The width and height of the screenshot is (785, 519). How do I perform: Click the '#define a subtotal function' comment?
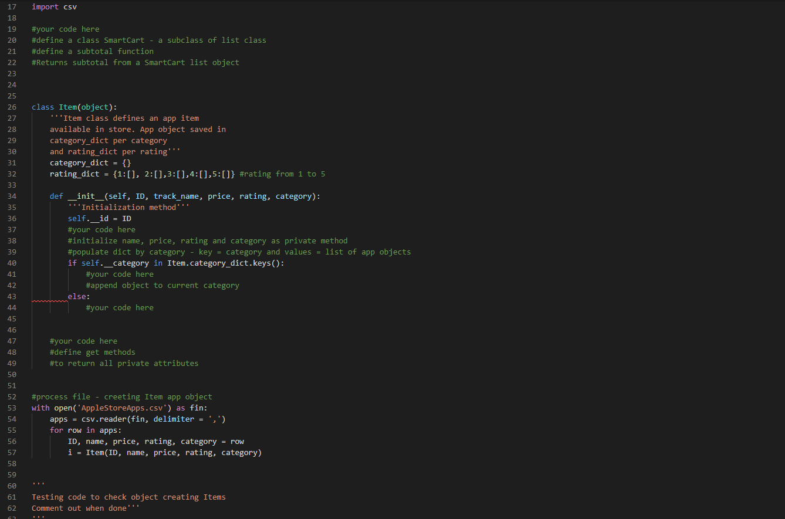(93, 52)
